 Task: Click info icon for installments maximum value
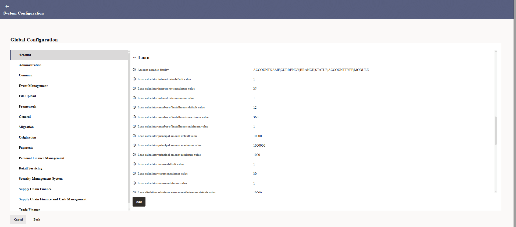[134, 117]
